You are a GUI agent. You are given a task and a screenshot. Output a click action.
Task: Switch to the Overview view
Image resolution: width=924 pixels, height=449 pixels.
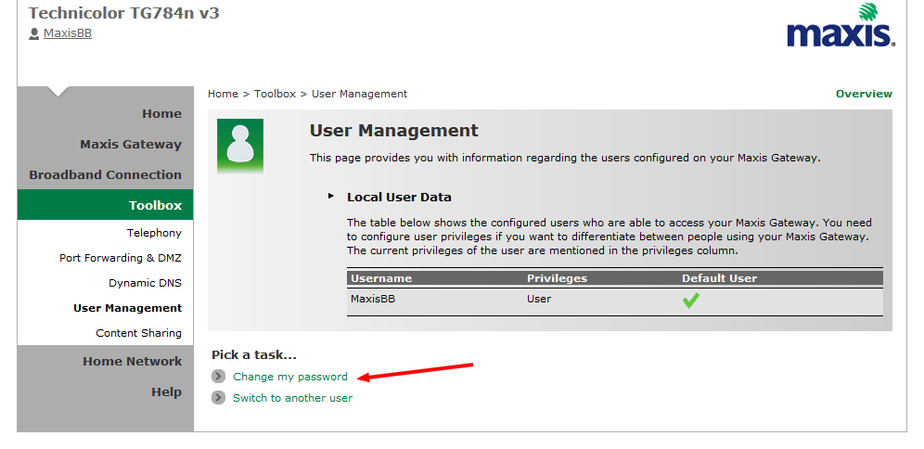[x=864, y=94]
